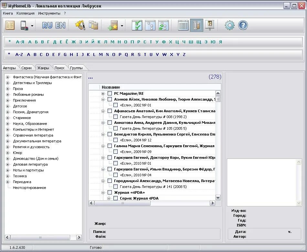Screen dimensions: 307x252
Task: Switch to the Серии tab
Action: point(26,68)
